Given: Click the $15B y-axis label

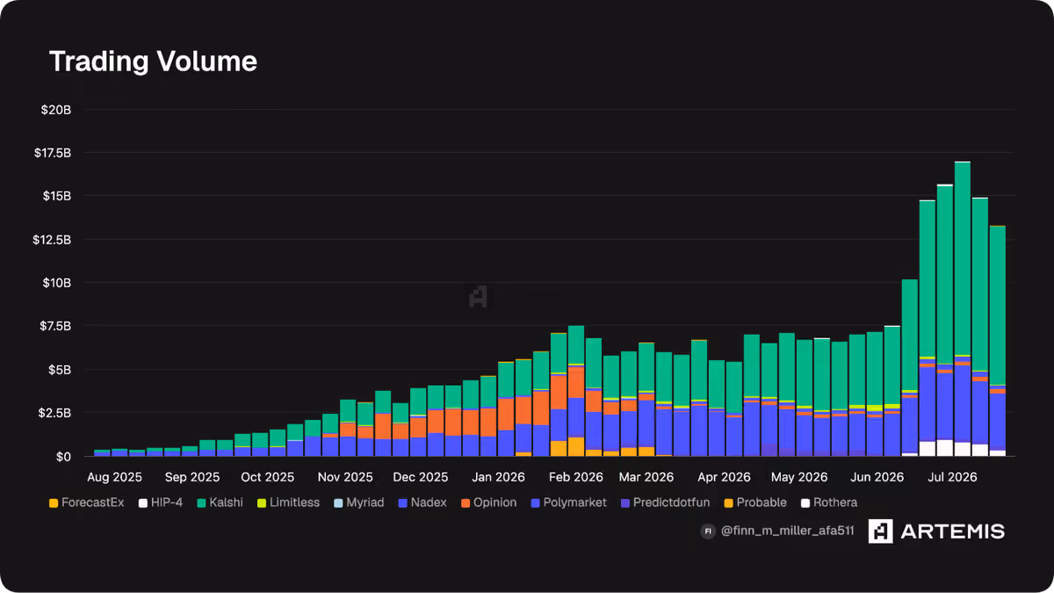Looking at the screenshot, I should 56,195.
